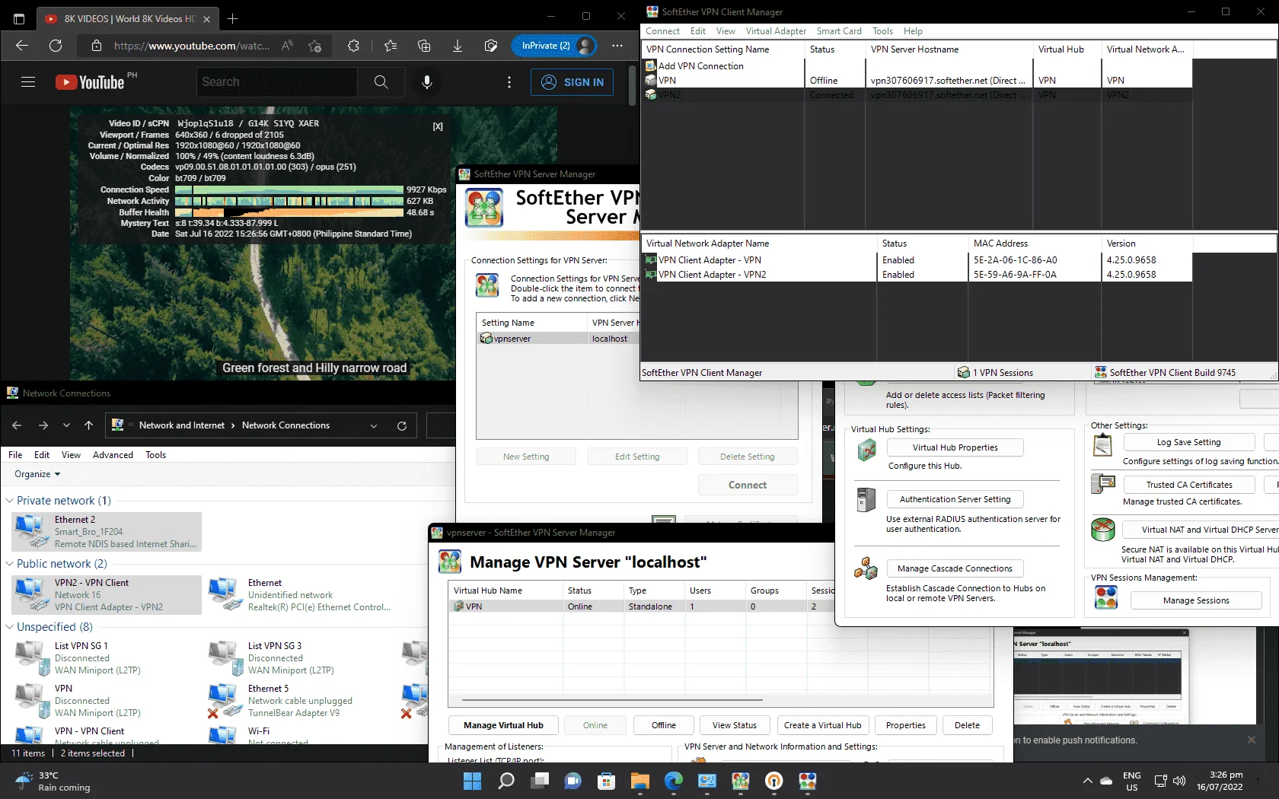Open browser downloads icon
This screenshot has width=1279, height=799.
click(458, 46)
